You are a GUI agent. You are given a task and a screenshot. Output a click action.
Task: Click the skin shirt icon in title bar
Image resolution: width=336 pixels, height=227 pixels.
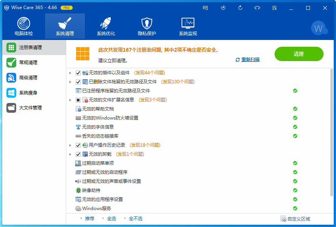pyautogui.click(x=257, y=8)
